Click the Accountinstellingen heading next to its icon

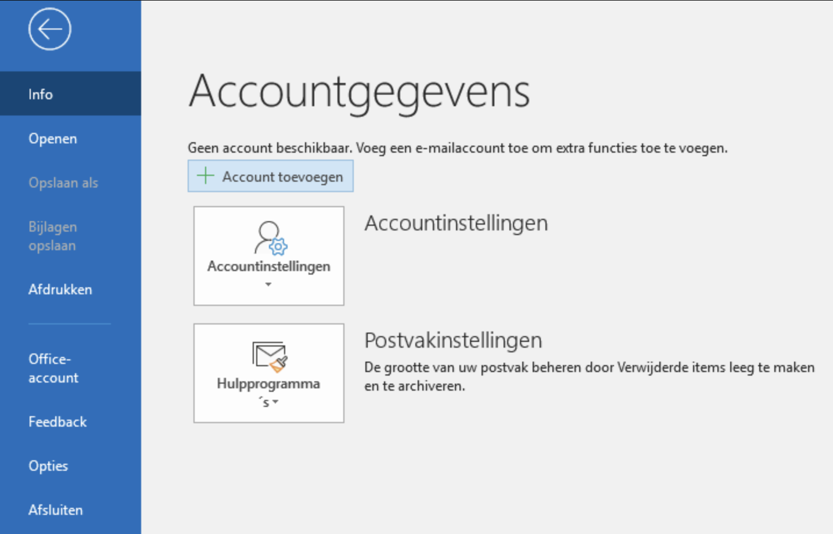click(455, 223)
